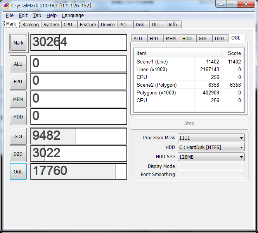The image size is (258, 233).
Task: Close the CrystalMark window
Action: 246,4
